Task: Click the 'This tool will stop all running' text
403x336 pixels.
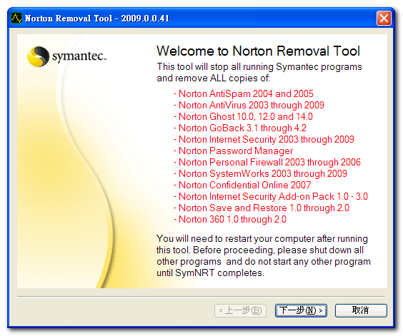Action: pyautogui.click(x=259, y=72)
